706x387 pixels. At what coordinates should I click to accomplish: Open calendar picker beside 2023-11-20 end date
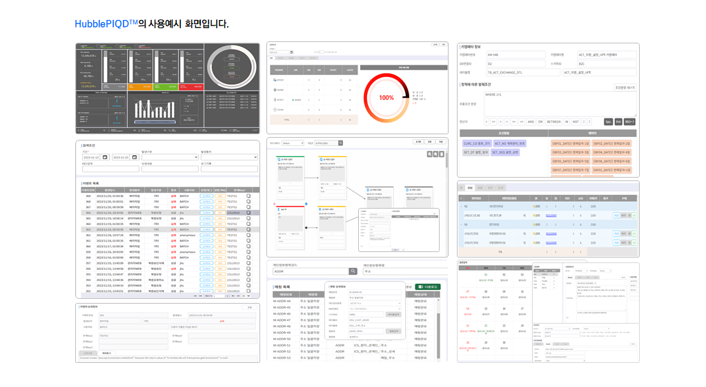click(x=134, y=157)
